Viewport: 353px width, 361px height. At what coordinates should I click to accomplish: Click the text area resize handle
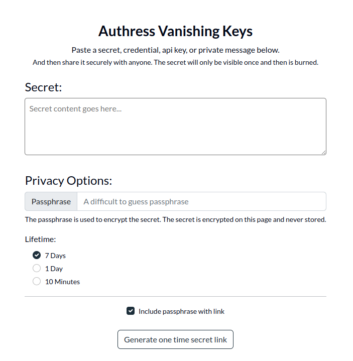(x=323, y=152)
